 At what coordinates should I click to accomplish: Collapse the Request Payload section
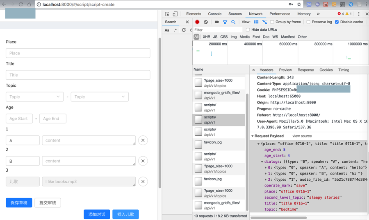click(x=253, y=136)
